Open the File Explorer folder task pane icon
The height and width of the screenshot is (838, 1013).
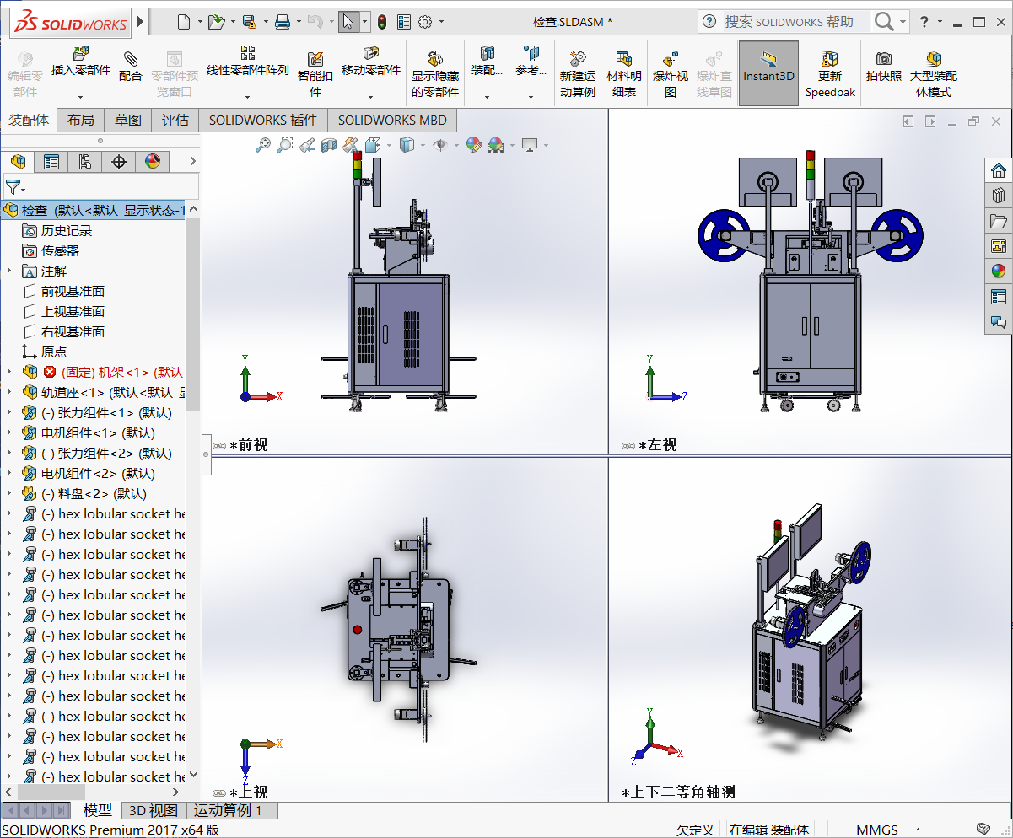(999, 221)
